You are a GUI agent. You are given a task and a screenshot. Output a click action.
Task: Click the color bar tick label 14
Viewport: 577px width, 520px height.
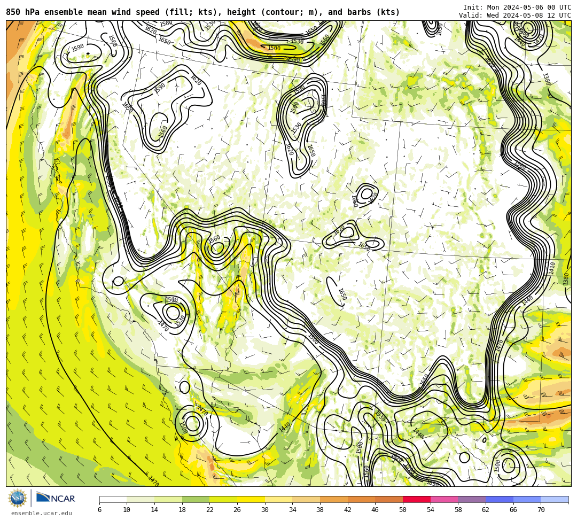pyautogui.click(x=154, y=510)
